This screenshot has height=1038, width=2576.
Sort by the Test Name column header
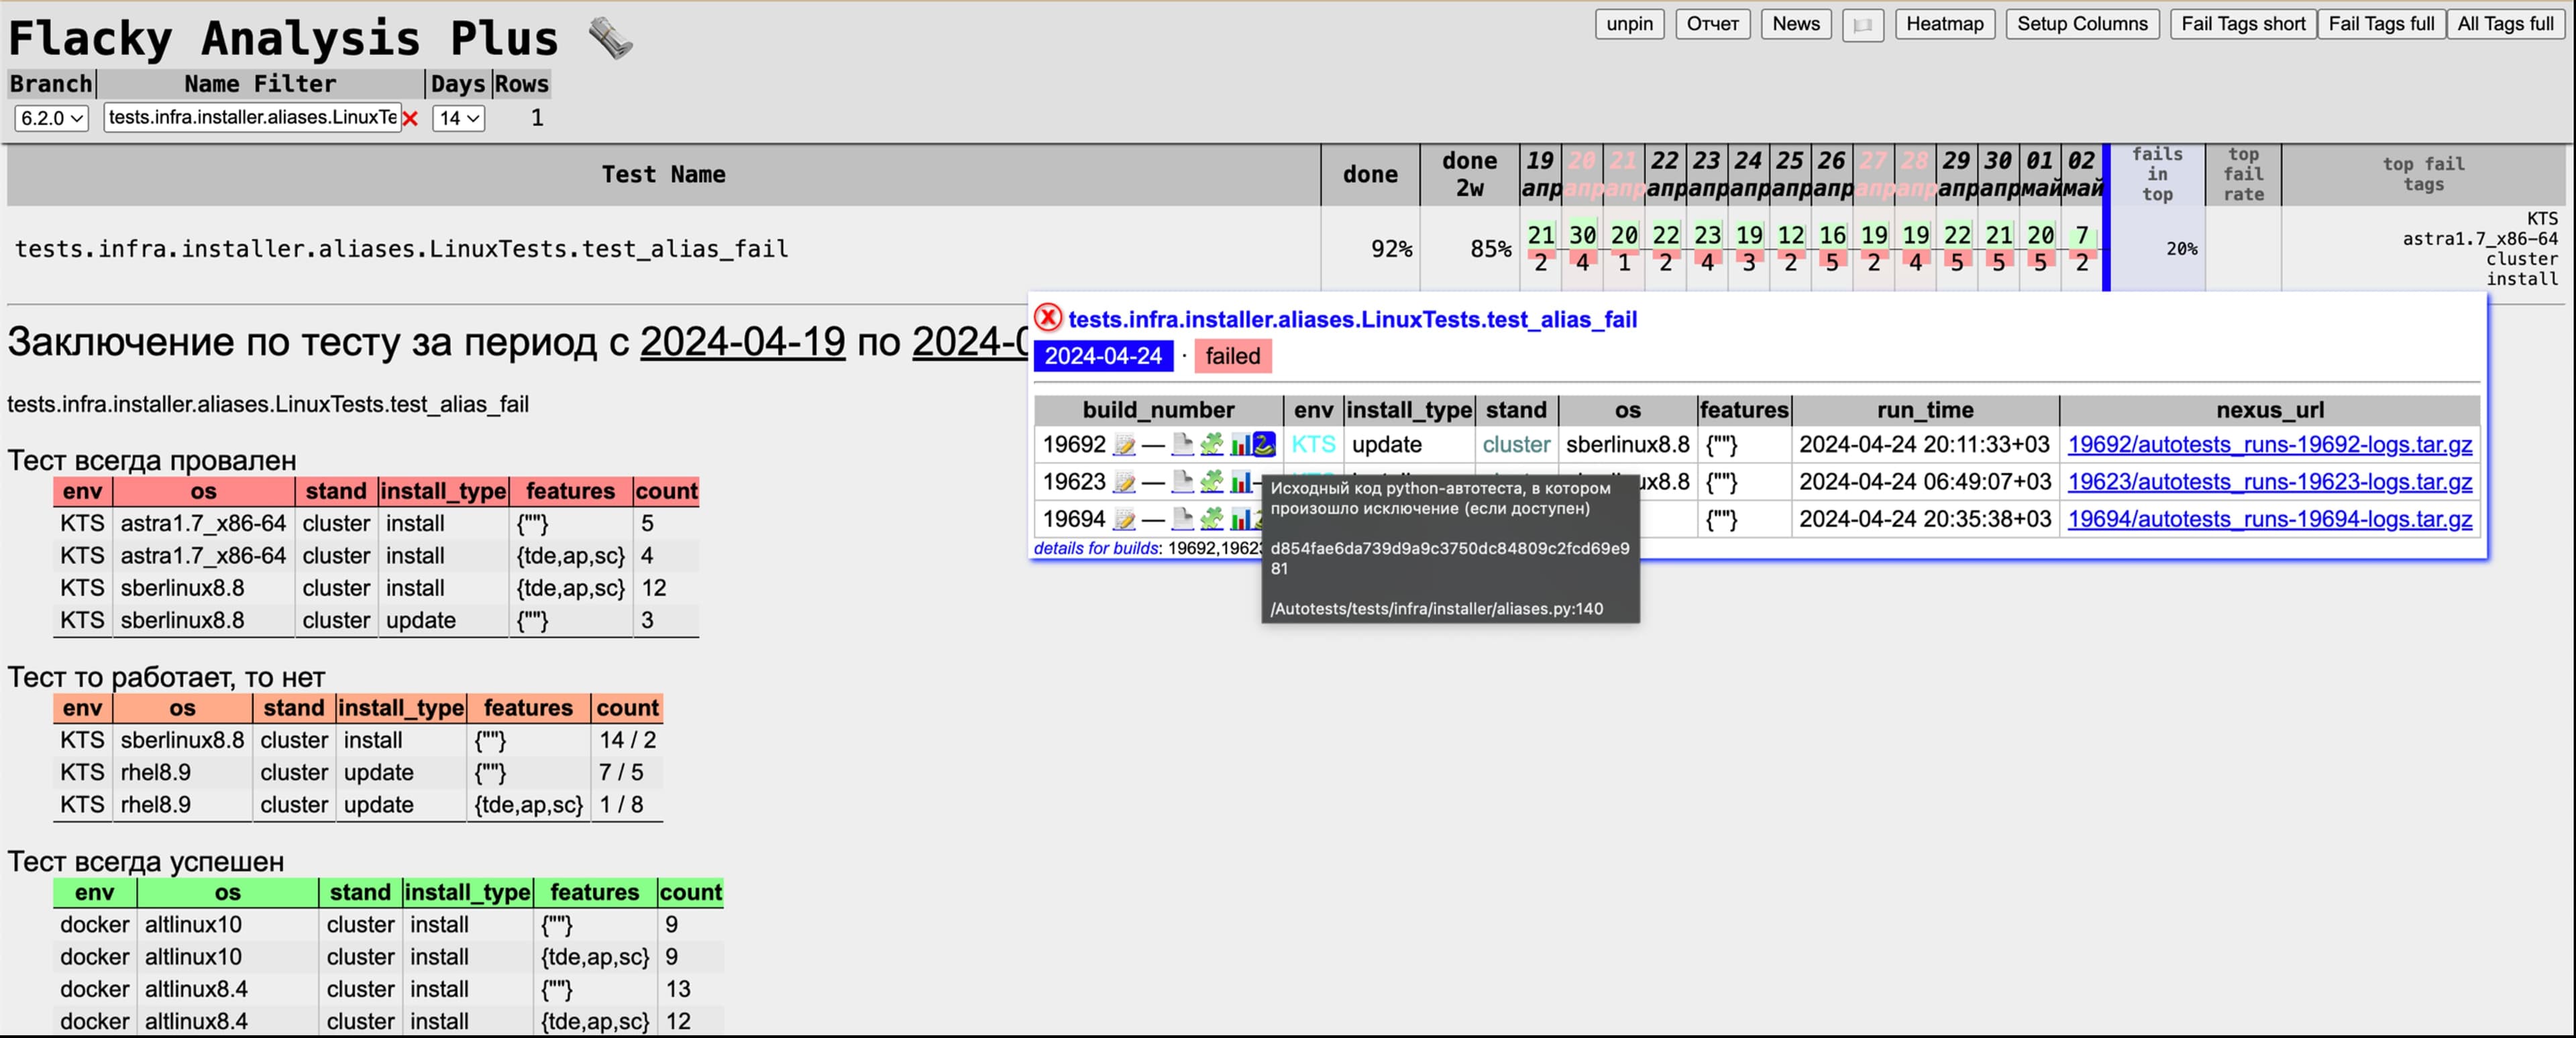click(x=663, y=175)
